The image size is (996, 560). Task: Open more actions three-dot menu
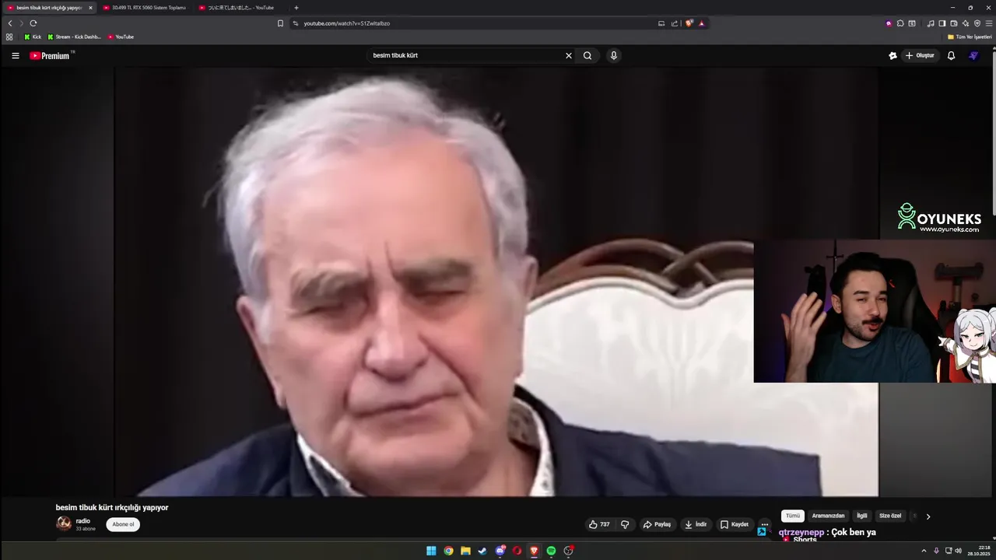click(x=764, y=525)
